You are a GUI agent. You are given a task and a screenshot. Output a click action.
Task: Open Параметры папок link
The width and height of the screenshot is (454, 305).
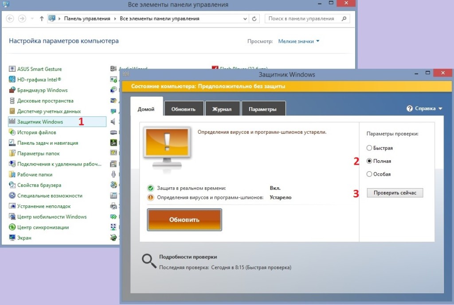point(39,154)
